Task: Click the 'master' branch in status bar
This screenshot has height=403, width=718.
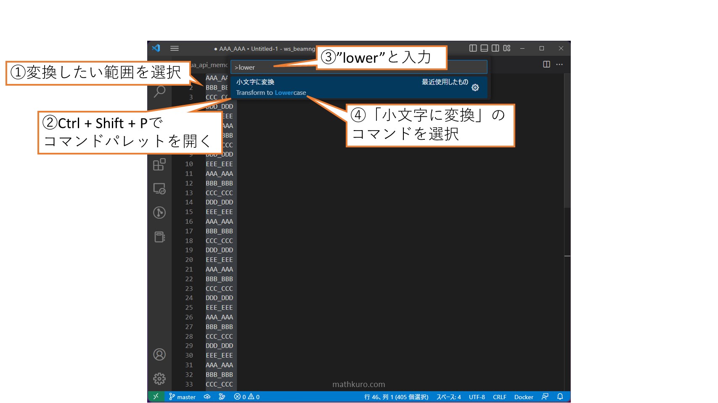Action: pos(182,397)
